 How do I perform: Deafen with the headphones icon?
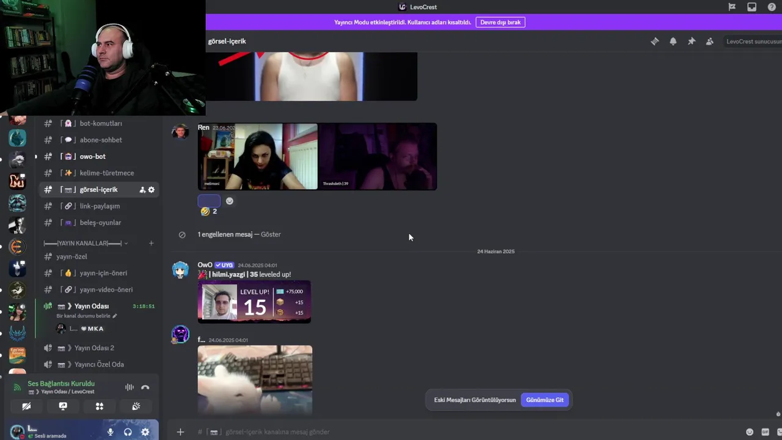128,432
